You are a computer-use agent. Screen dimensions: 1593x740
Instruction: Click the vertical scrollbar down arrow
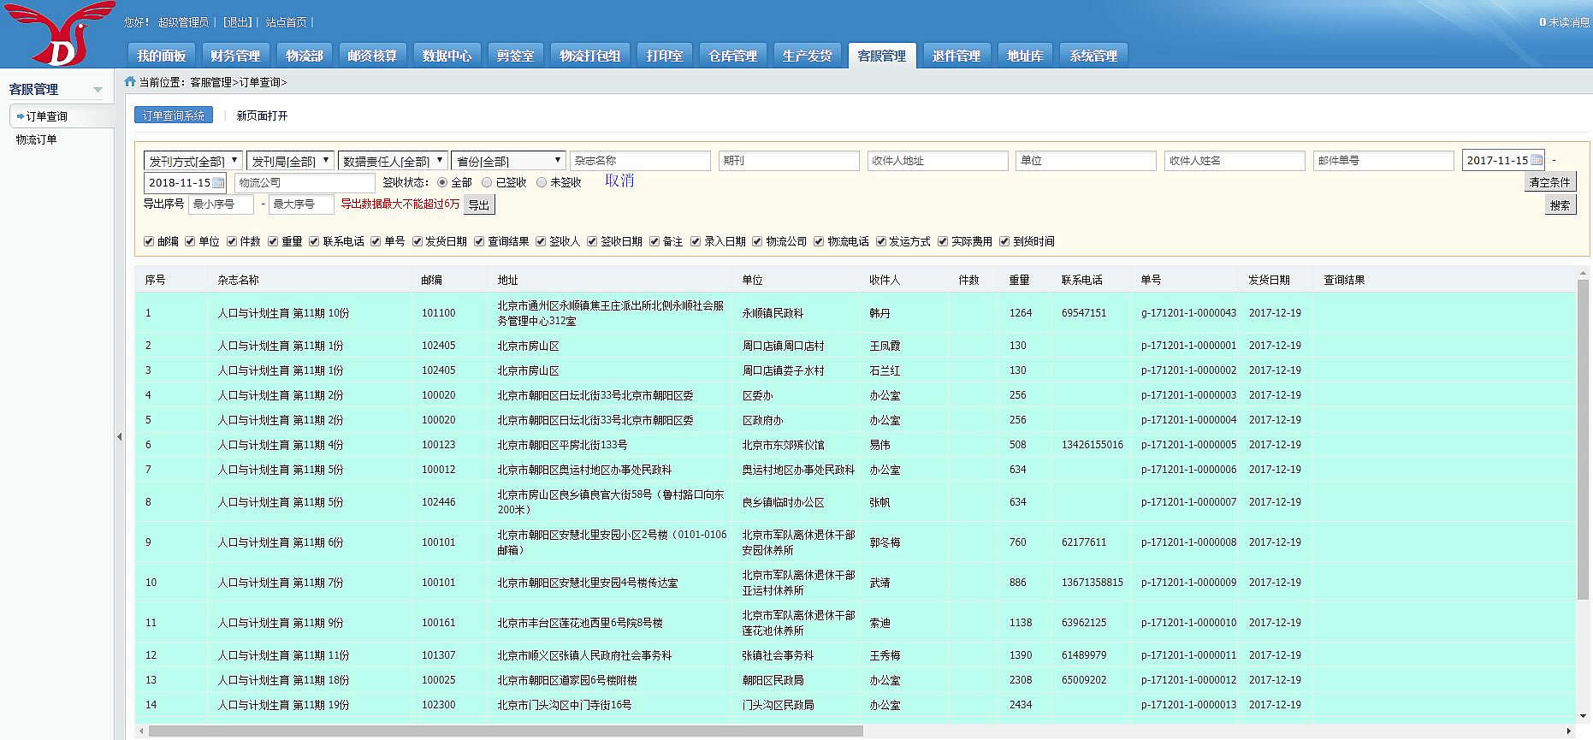pos(1583,716)
